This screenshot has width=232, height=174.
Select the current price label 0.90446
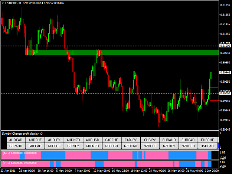pyautogui.click(x=225, y=72)
